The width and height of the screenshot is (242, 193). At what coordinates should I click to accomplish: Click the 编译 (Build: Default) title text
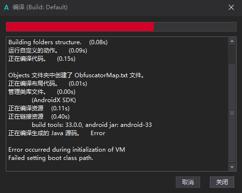40,7
